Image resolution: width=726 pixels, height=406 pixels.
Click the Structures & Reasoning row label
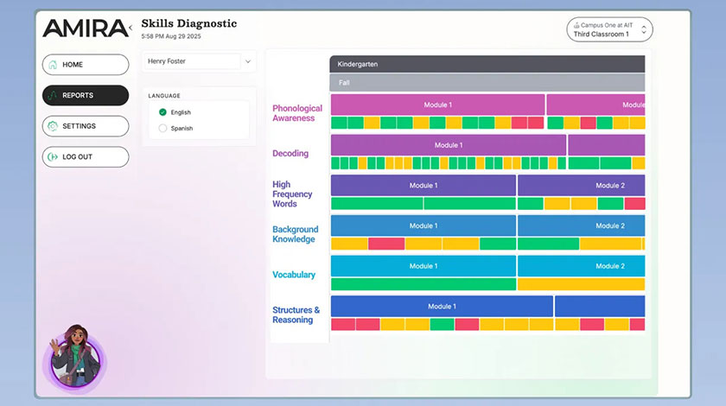tap(296, 314)
